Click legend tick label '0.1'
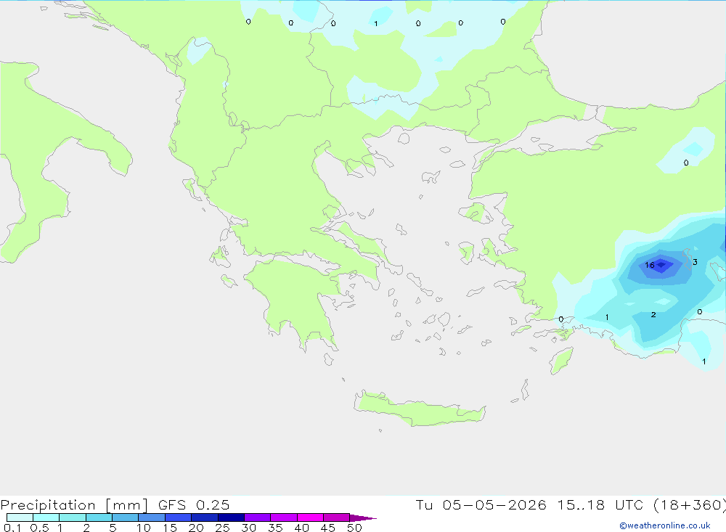 [12, 528]
